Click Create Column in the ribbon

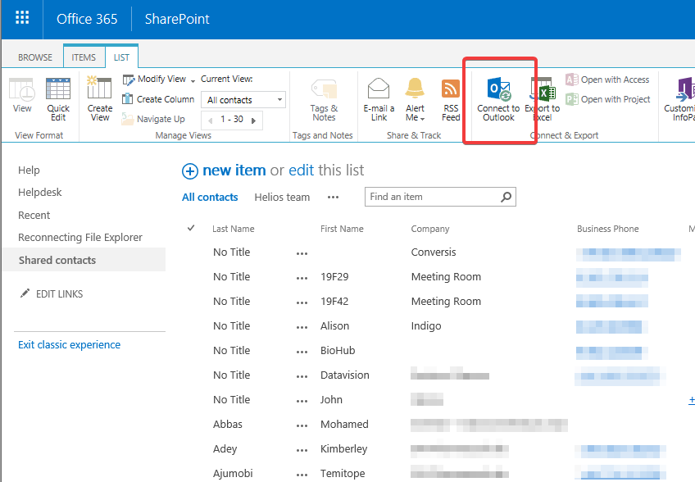[x=158, y=99]
